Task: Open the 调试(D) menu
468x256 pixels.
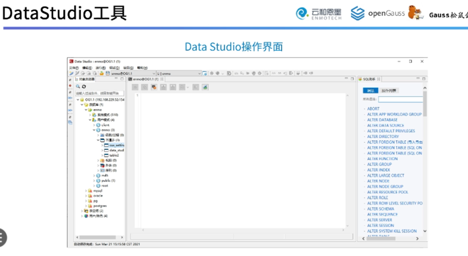Action: coord(114,68)
